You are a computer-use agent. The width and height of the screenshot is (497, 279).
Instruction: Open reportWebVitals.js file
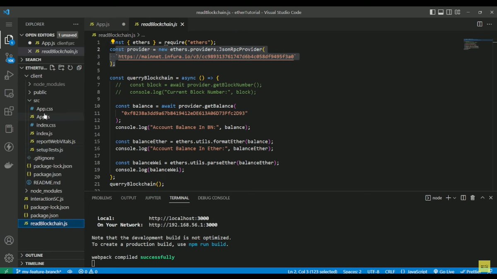(x=51, y=141)
